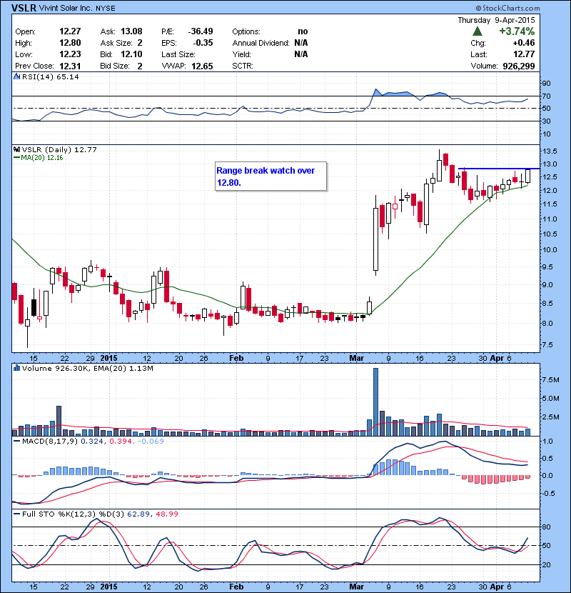The height and width of the screenshot is (593, 571).
Task: Click the candlestick icon beside VSLR (Daily)
Action: pyautogui.click(x=16, y=149)
